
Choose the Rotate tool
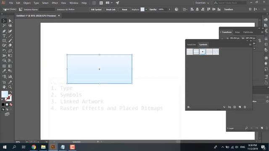(4, 51)
